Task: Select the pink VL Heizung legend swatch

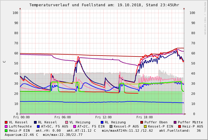Action: click(x=67, y=122)
